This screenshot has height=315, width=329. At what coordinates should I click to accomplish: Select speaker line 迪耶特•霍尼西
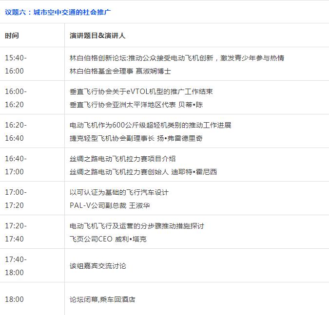143,172
